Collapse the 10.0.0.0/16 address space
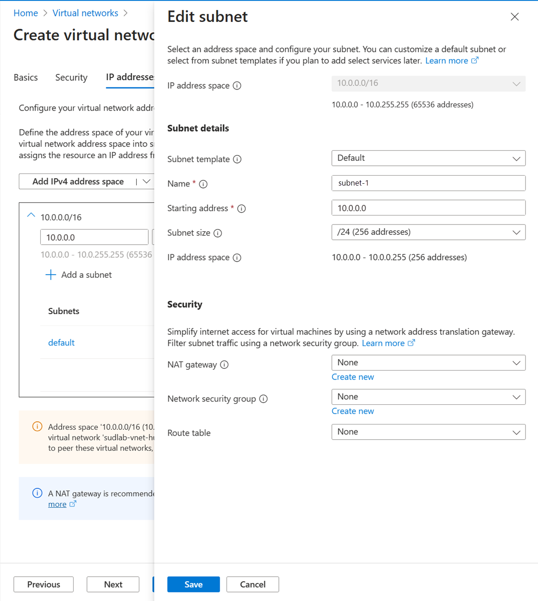 31,216
